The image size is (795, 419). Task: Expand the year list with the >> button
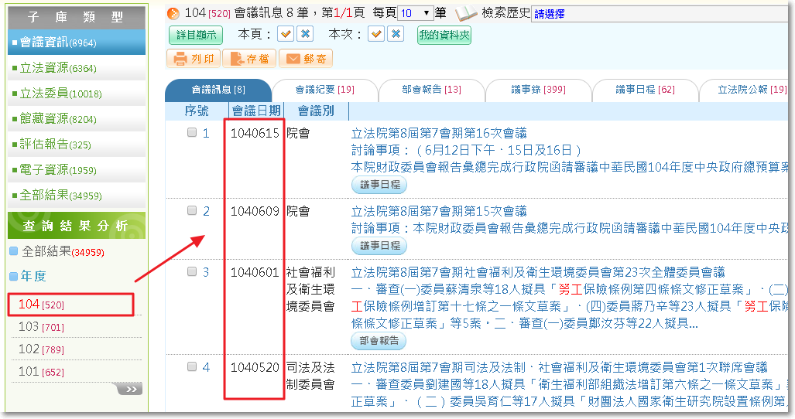(x=129, y=389)
